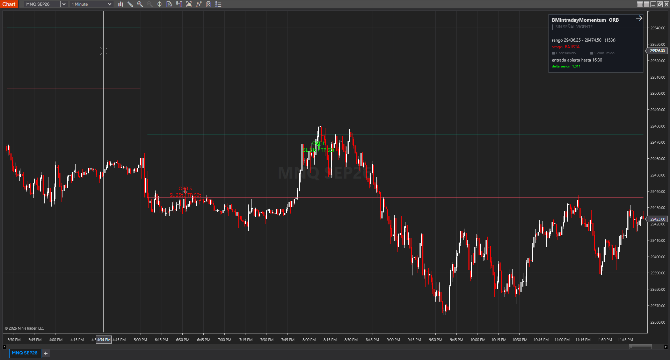The image size is (670, 360).
Task: Click the 4:34 PM time marker
Action: [x=104, y=340]
